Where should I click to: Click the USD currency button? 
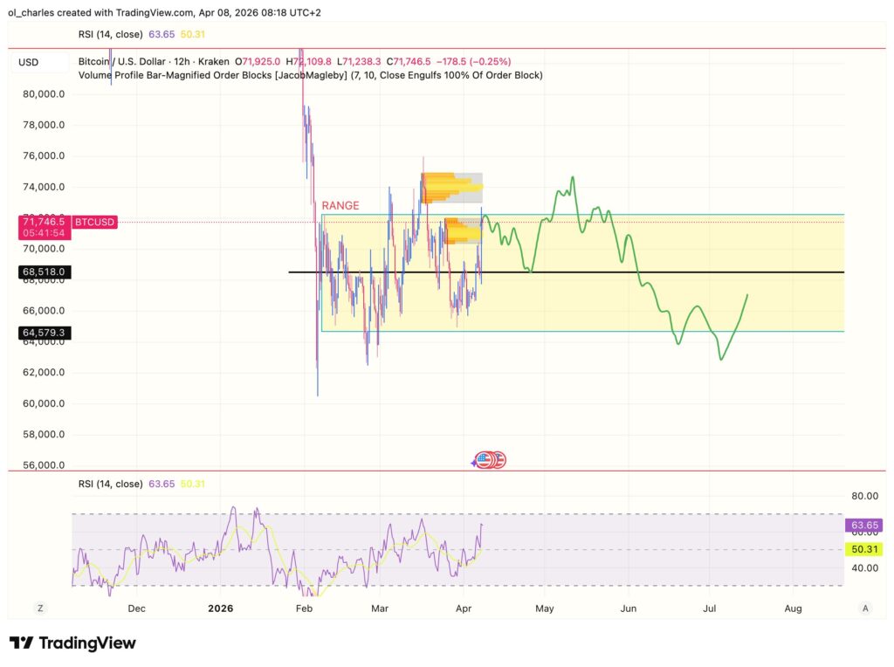pos(27,62)
